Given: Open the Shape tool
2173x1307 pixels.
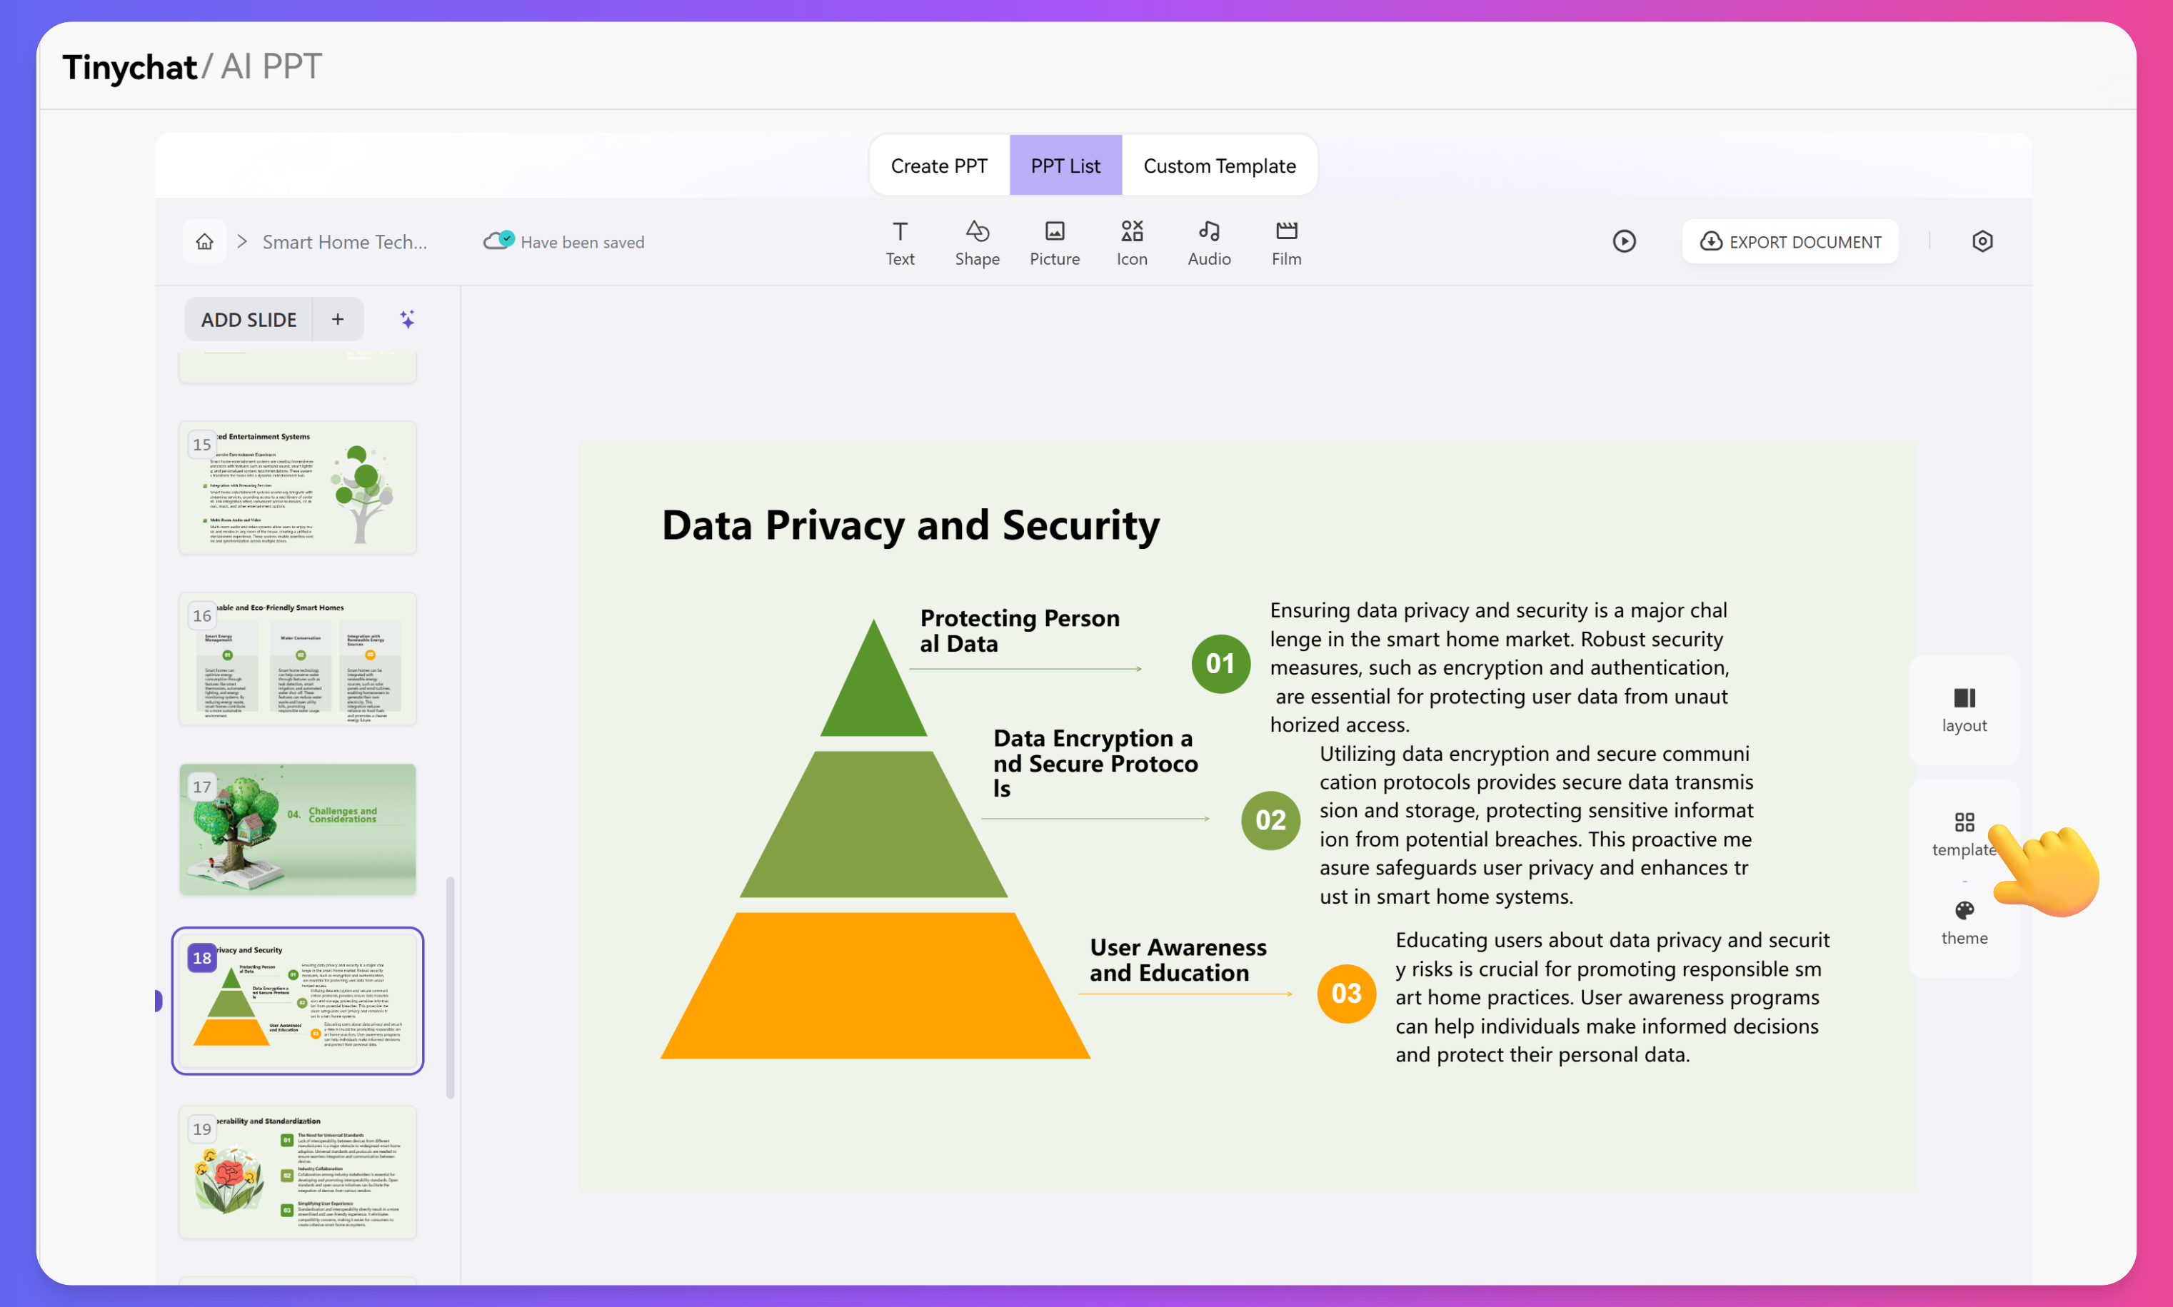Looking at the screenshot, I should pyautogui.click(x=977, y=243).
